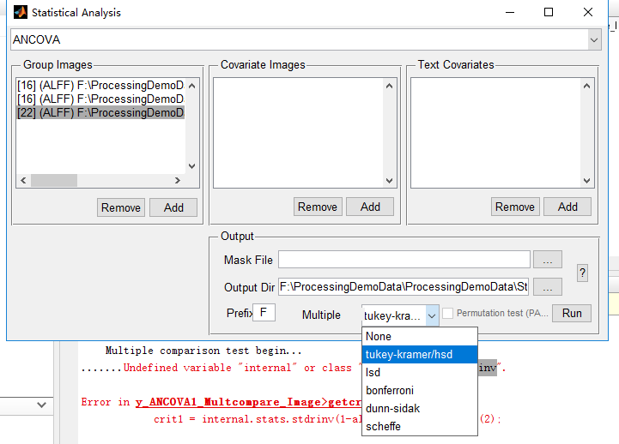Choose lsd in the dropdown list
619x444 pixels.
(420, 372)
